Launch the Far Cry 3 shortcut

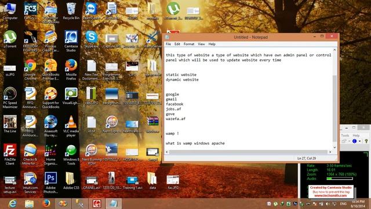point(30,11)
